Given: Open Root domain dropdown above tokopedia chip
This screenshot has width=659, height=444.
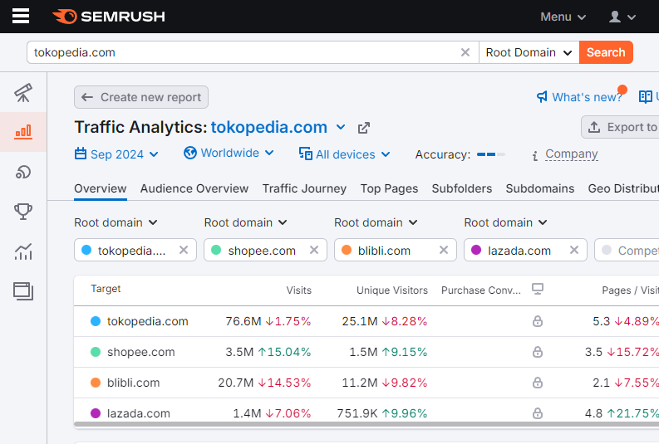Looking at the screenshot, I should (116, 222).
